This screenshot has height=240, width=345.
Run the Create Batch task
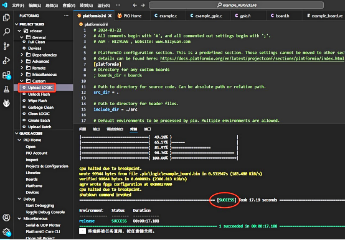[39, 121]
